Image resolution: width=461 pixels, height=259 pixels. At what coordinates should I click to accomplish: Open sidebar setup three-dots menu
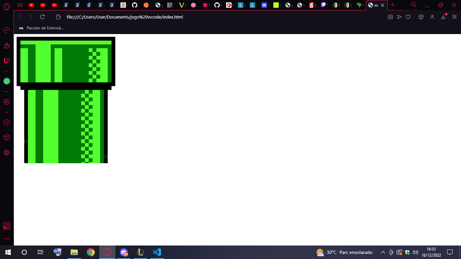click(x=6, y=239)
